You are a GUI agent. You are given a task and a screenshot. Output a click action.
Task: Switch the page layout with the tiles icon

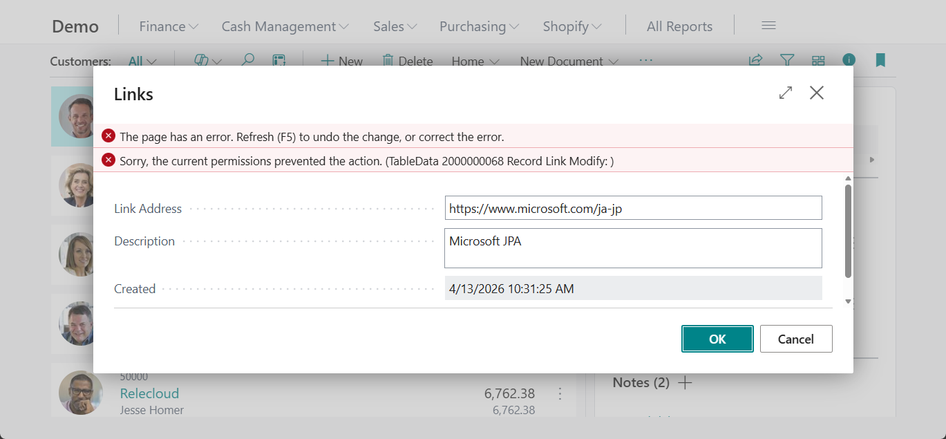point(818,61)
